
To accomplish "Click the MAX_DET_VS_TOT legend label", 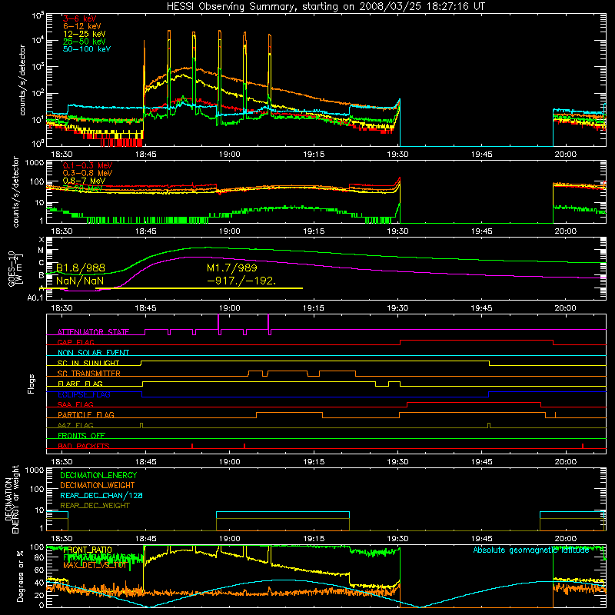I will (95, 566).
